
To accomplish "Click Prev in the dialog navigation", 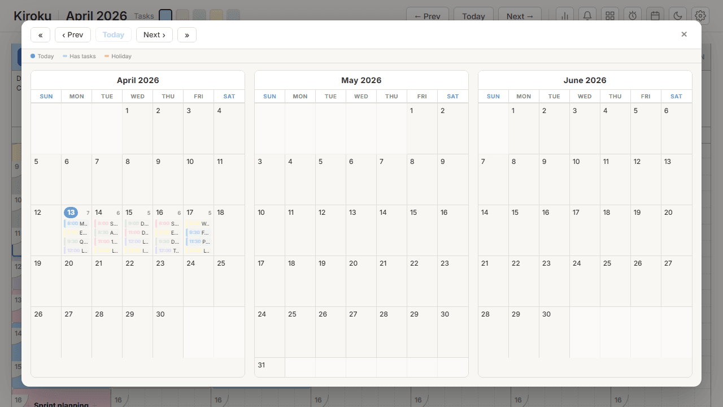I will pyautogui.click(x=72, y=34).
